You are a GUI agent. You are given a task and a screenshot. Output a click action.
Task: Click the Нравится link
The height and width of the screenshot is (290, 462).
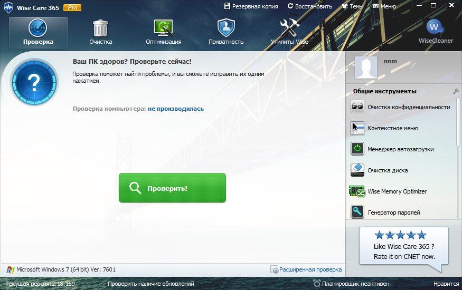tap(446, 284)
